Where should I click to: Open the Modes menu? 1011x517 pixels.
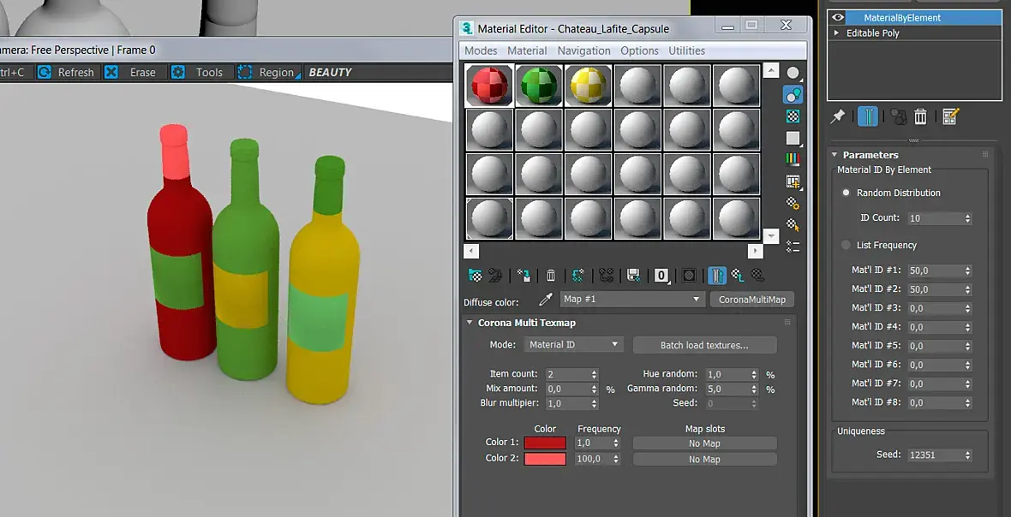(x=481, y=51)
